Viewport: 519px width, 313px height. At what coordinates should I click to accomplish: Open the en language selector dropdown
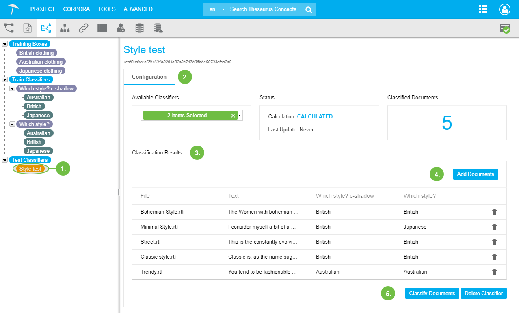pyautogui.click(x=216, y=9)
